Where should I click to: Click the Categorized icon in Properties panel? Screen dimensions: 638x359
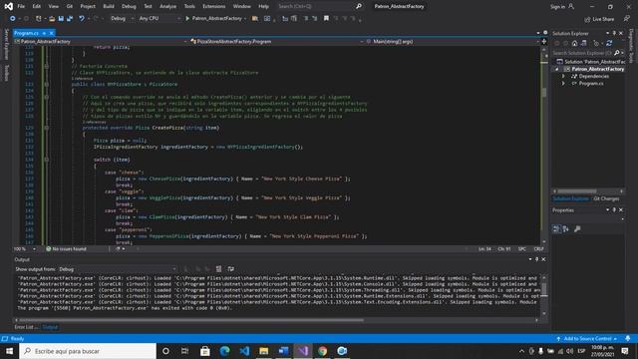556,229
